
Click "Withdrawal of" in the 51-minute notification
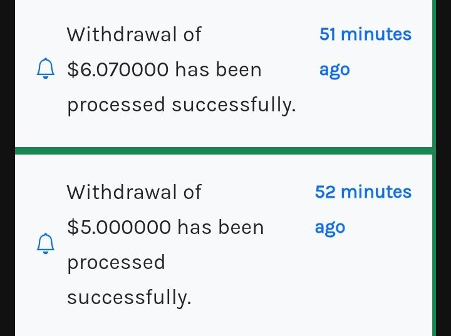point(134,34)
